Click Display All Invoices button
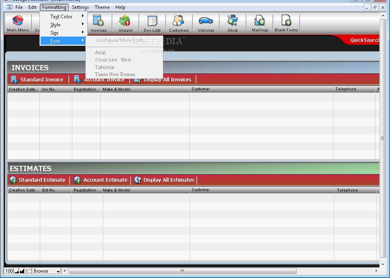Viewport: 390px width, 278px height. tap(162, 80)
